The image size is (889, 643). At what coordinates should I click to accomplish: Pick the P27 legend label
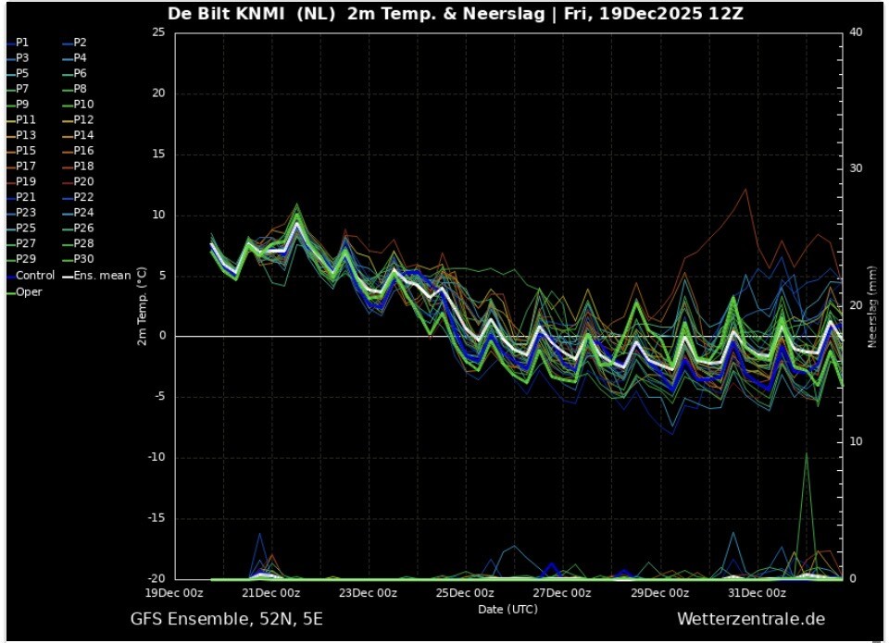coord(21,243)
